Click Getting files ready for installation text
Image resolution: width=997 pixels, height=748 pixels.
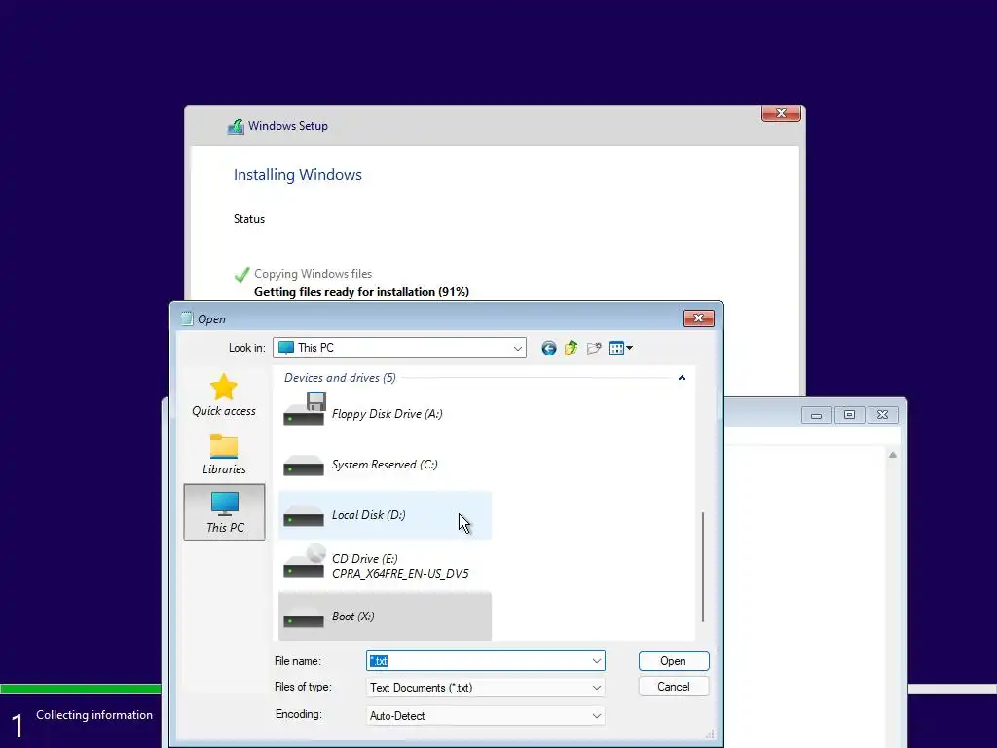(361, 292)
